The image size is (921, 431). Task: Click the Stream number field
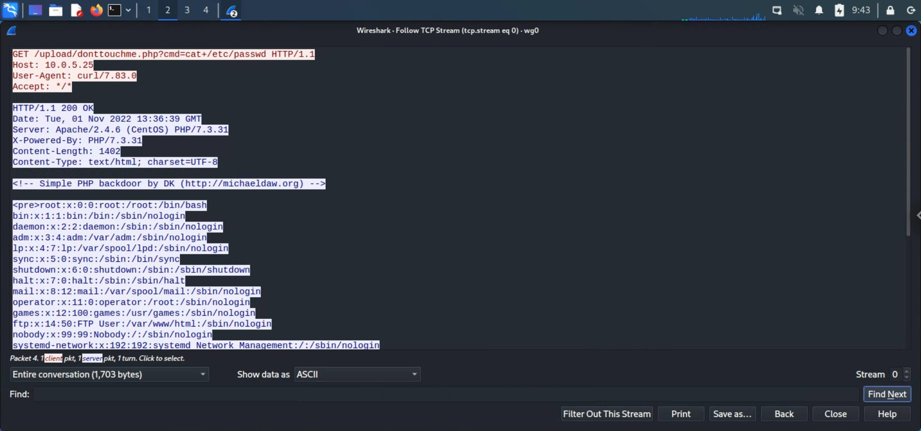pyautogui.click(x=895, y=374)
